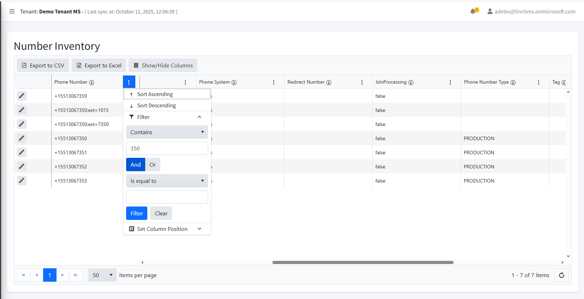The image size is (584, 299).
Task: Select the And filter logic toggle
Action: click(x=136, y=165)
